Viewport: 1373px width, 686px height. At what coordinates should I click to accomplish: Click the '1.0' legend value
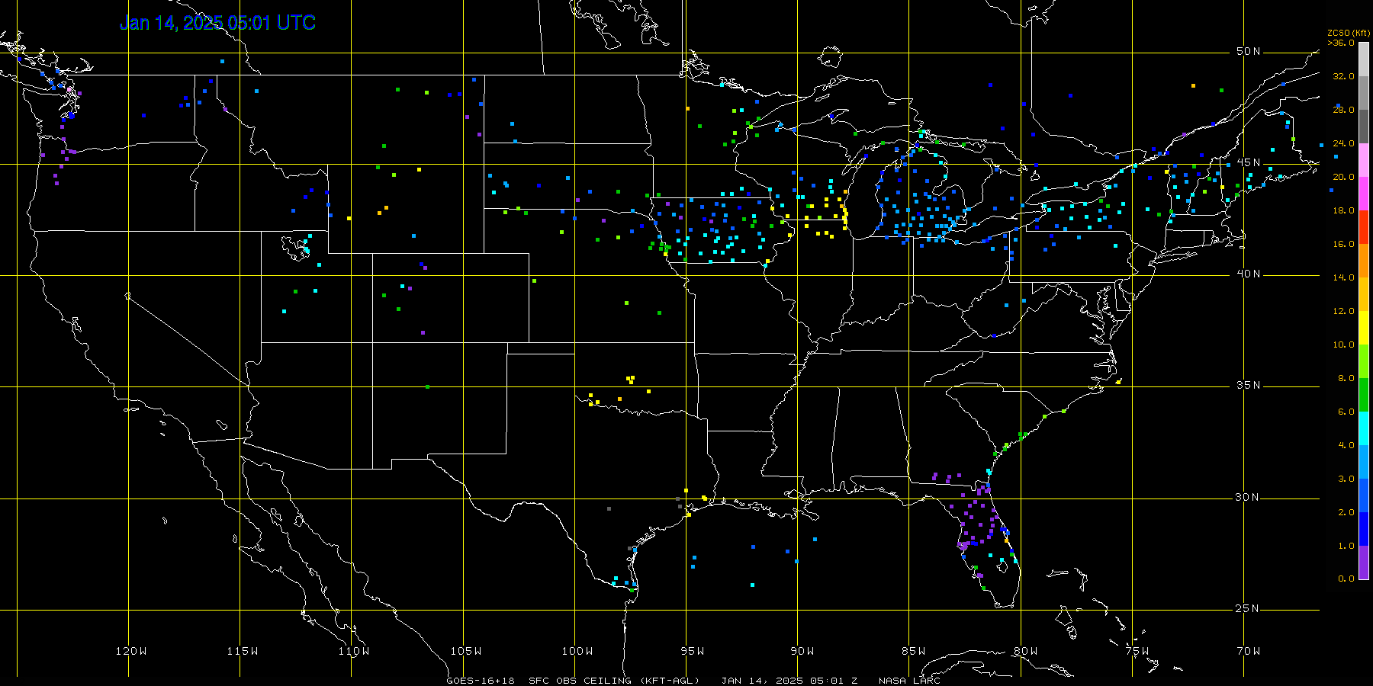click(1346, 546)
